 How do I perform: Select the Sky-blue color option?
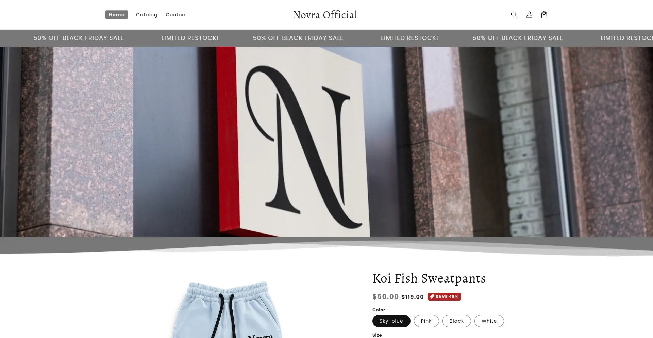[x=391, y=321]
